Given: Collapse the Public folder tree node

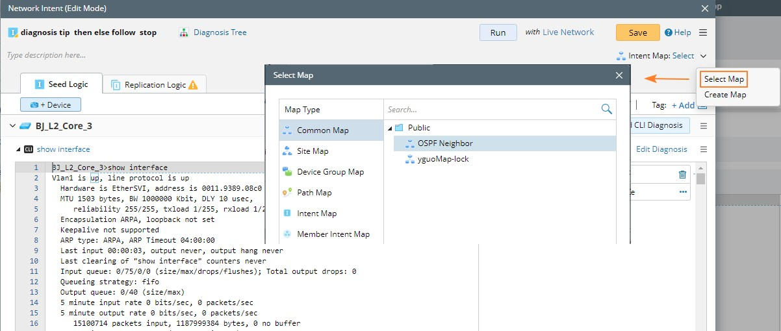Looking at the screenshot, I should (389, 128).
